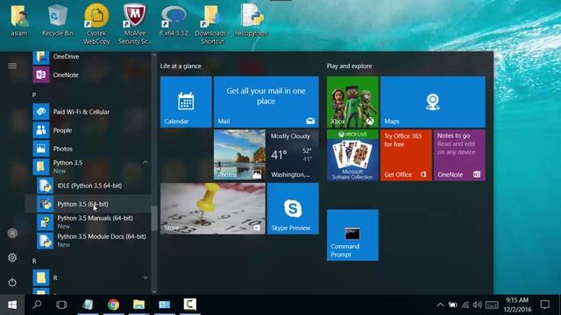Open Paid Wi-Fi & Cellular app
Viewport: 561px width, 315px height.
click(x=88, y=112)
